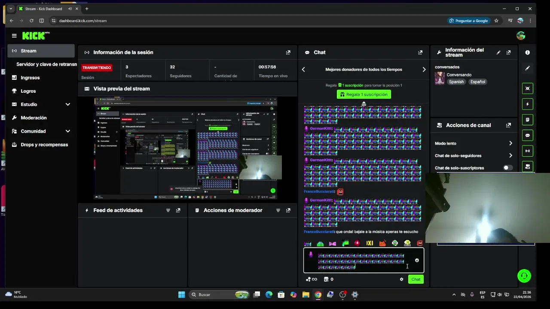
Task: Click the Español tag chip
Action: (x=477, y=82)
